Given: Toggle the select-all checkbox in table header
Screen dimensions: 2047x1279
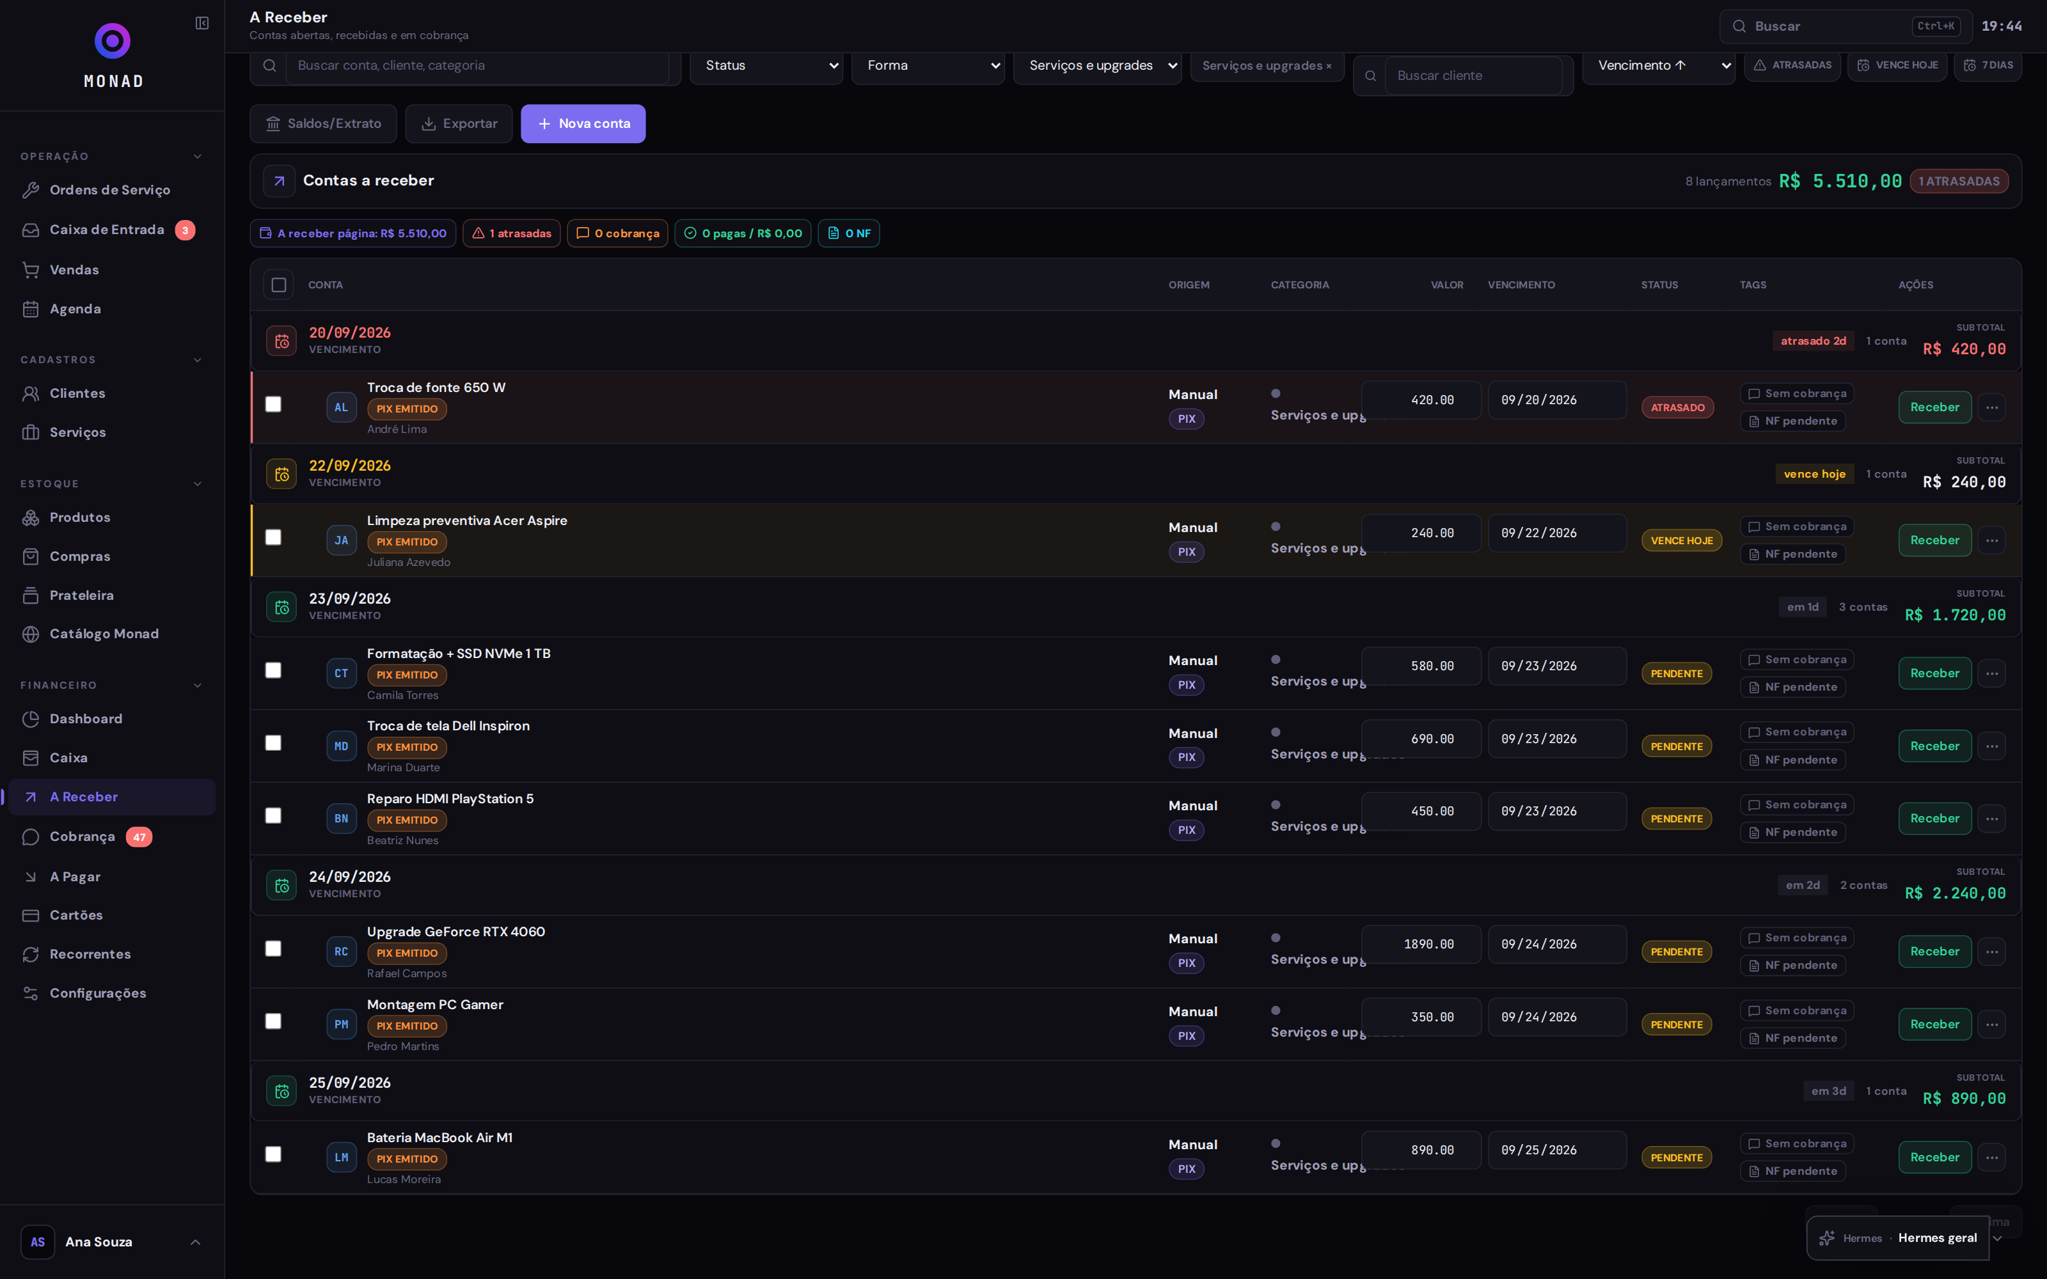Looking at the screenshot, I should click(x=278, y=285).
